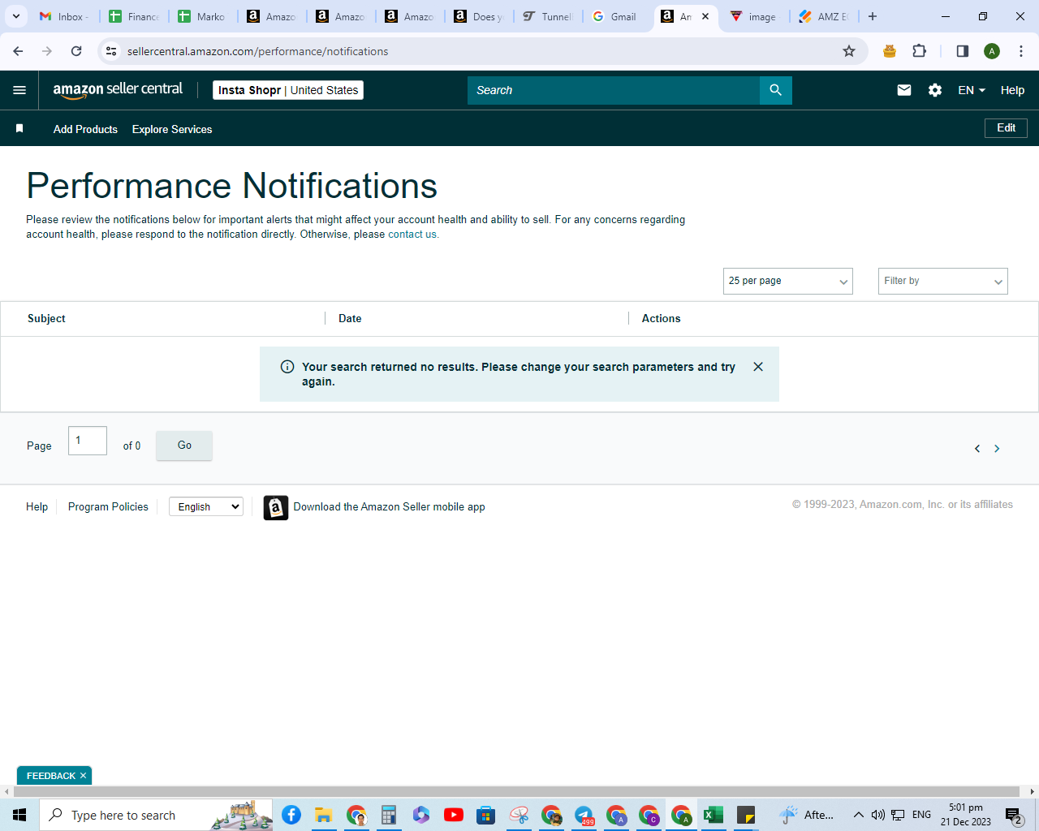Open YouTube from the taskbar

coord(454,815)
